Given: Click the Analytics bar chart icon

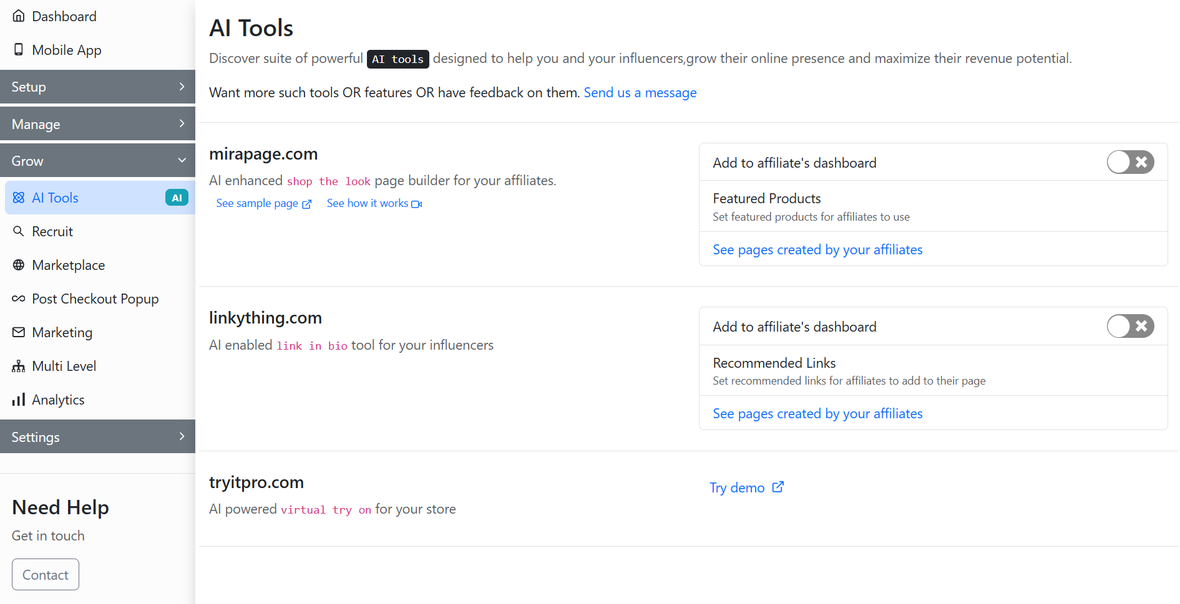Looking at the screenshot, I should (x=19, y=400).
